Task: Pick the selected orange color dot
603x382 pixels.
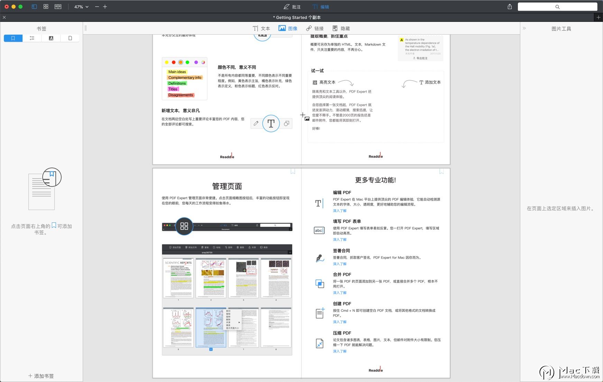Action: (x=180, y=62)
